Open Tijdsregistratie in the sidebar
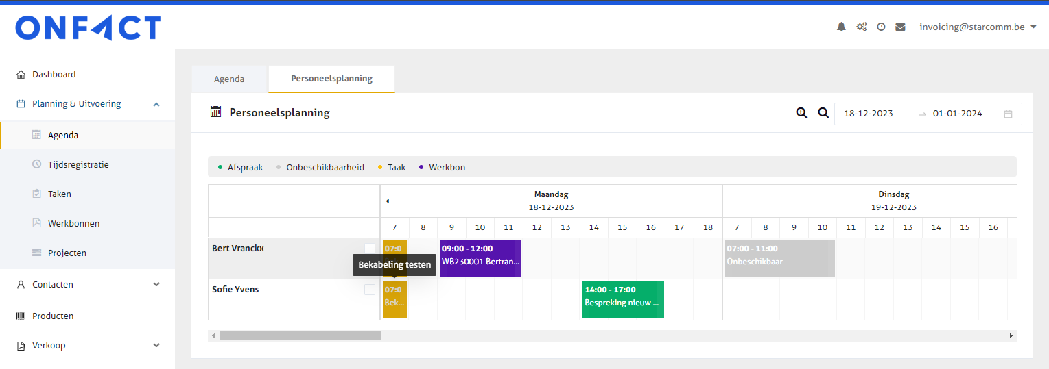 [78, 164]
